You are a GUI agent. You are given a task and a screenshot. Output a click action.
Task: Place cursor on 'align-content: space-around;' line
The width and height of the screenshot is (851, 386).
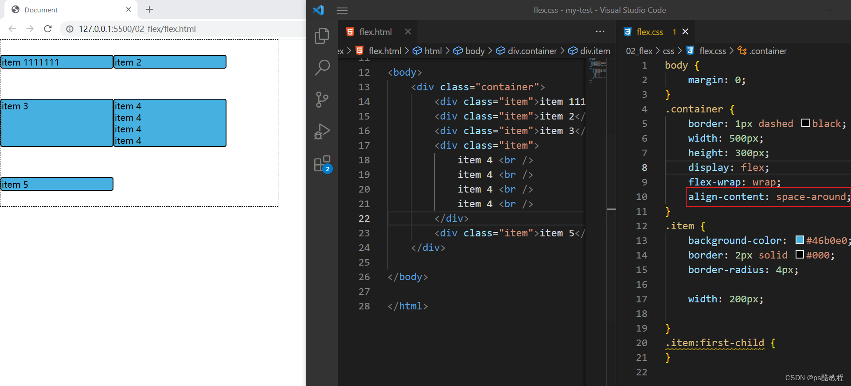(x=769, y=197)
